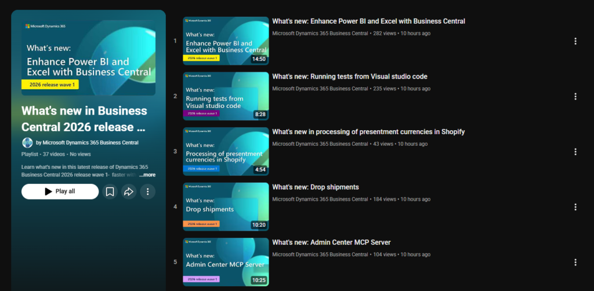This screenshot has height=291, width=594.
Task: Open options menu for Shopify currencies video
Action: point(575,152)
